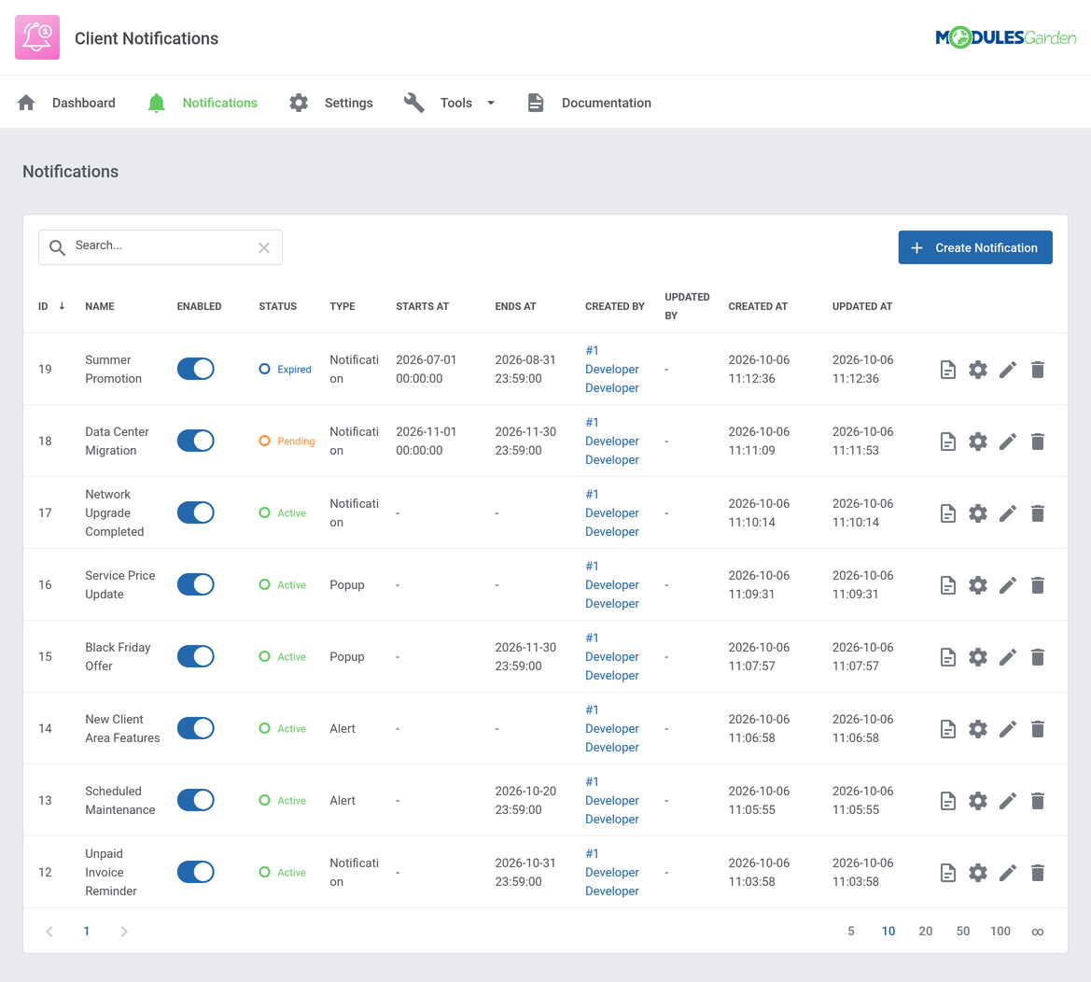This screenshot has height=982, width=1091.
Task: Click the Create Notification button
Action: point(974,247)
